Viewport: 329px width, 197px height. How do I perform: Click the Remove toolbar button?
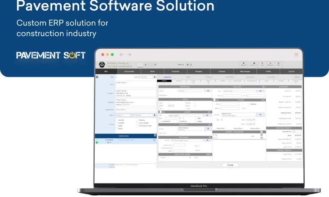pyautogui.click(x=271, y=64)
